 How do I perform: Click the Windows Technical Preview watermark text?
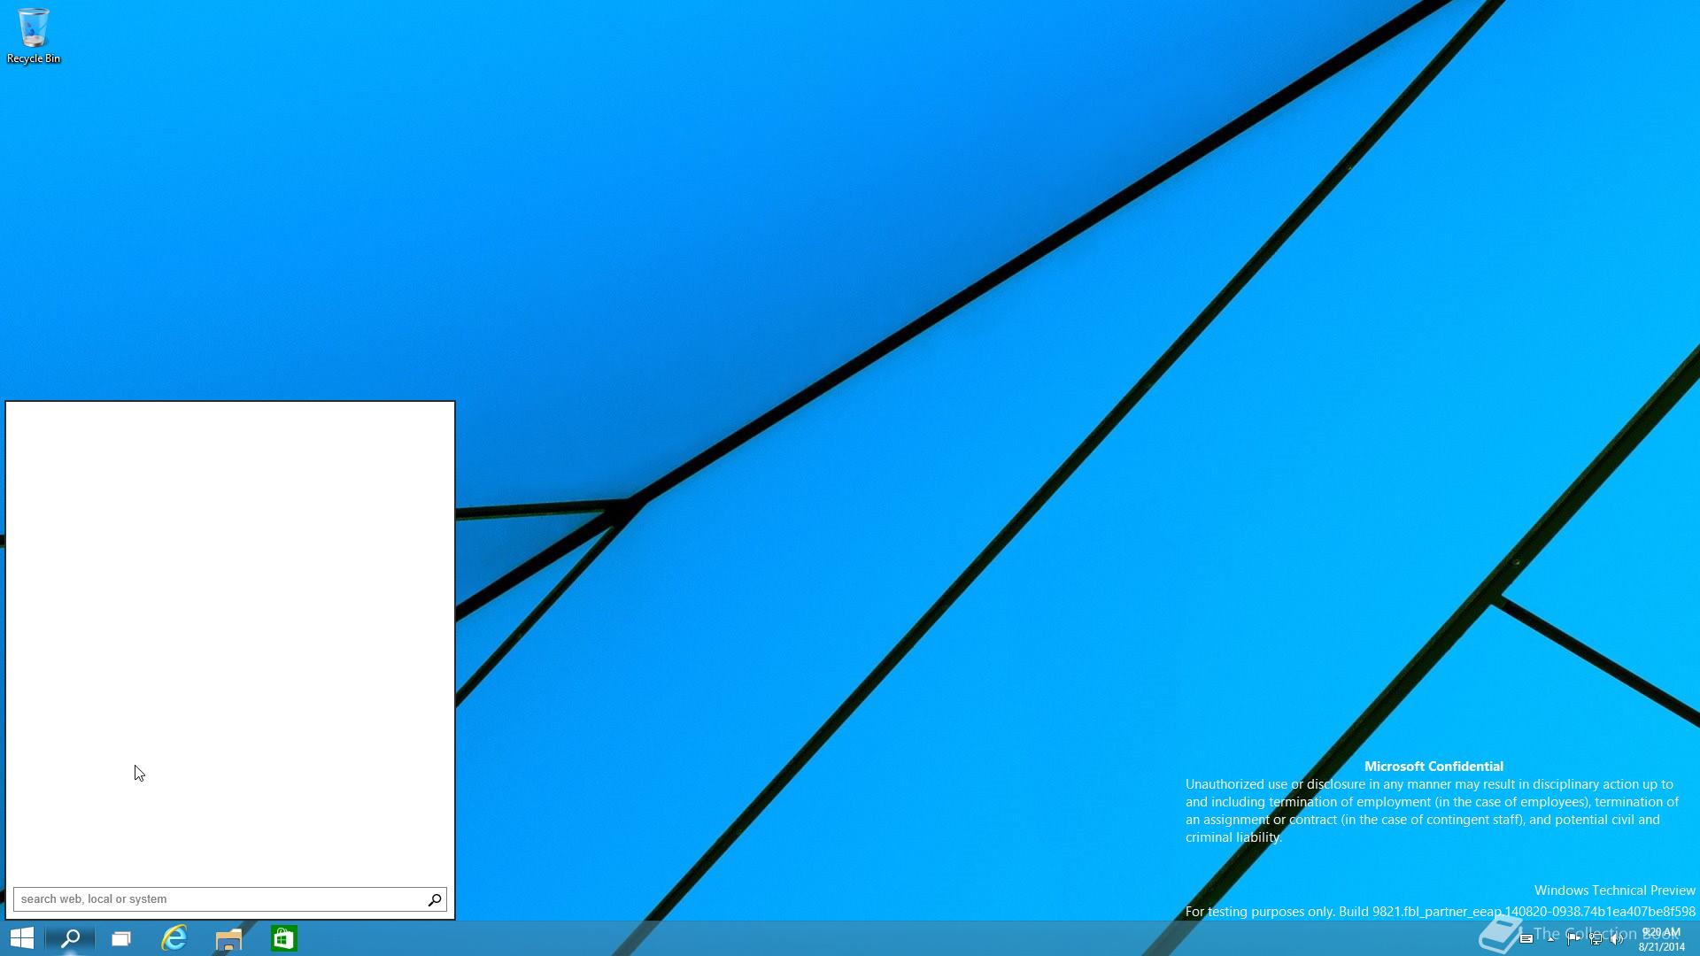1614,890
